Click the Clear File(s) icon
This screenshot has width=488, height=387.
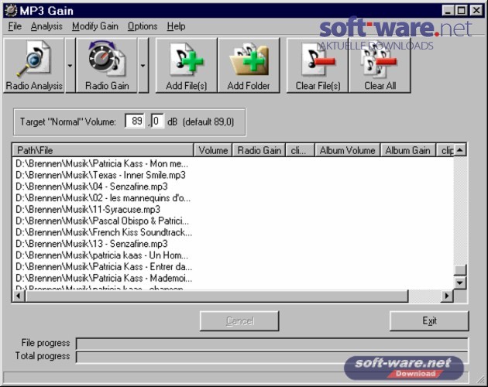(x=318, y=65)
